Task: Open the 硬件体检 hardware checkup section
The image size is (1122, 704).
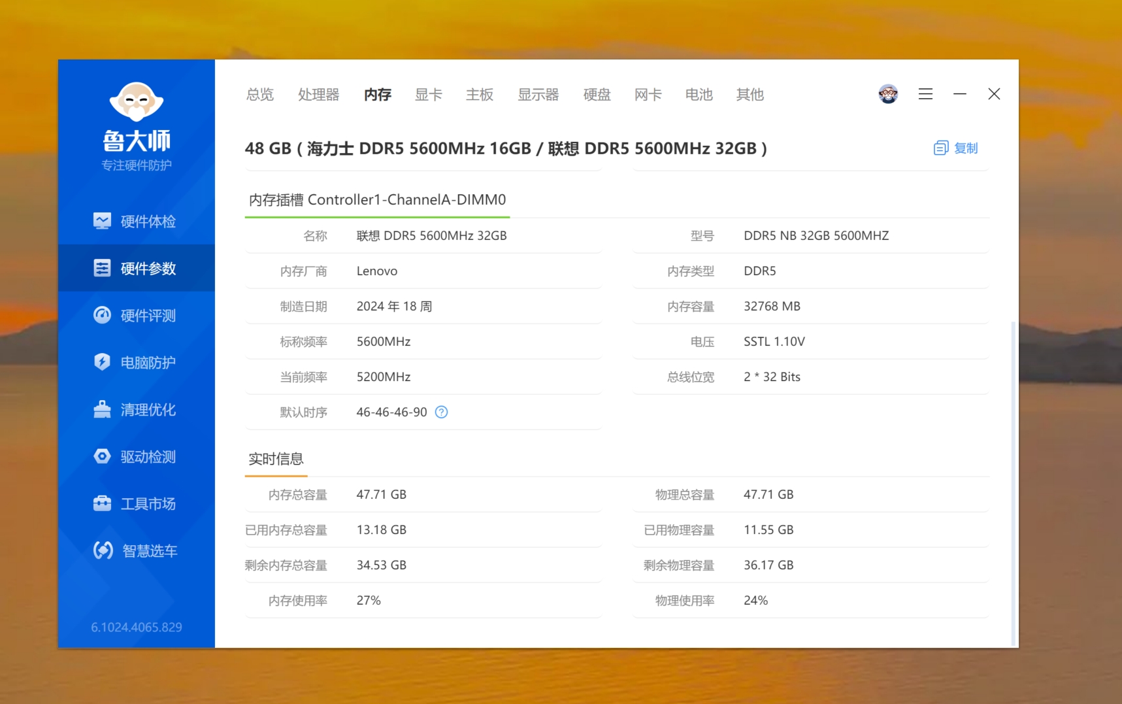Action: (x=136, y=221)
